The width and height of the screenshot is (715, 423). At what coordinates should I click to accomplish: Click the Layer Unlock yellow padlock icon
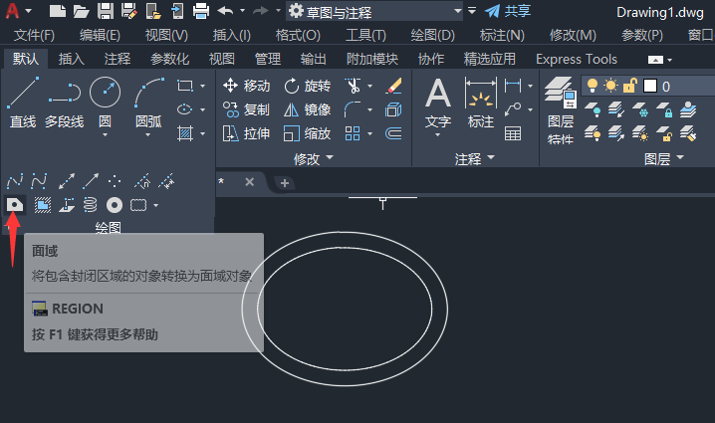(x=664, y=133)
